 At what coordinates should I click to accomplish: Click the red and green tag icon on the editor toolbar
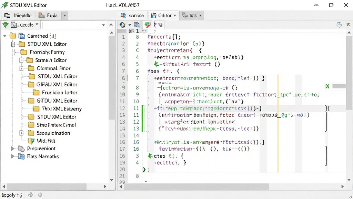(x=148, y=25)
